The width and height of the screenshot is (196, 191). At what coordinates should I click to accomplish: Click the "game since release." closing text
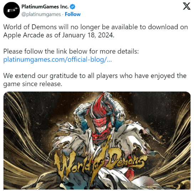(x=33, y=84)
